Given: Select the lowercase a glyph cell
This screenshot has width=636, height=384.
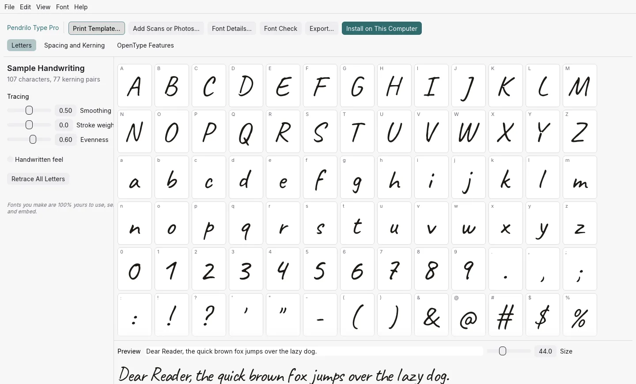Looking at the screenshot, I should [x=135, y=177].
